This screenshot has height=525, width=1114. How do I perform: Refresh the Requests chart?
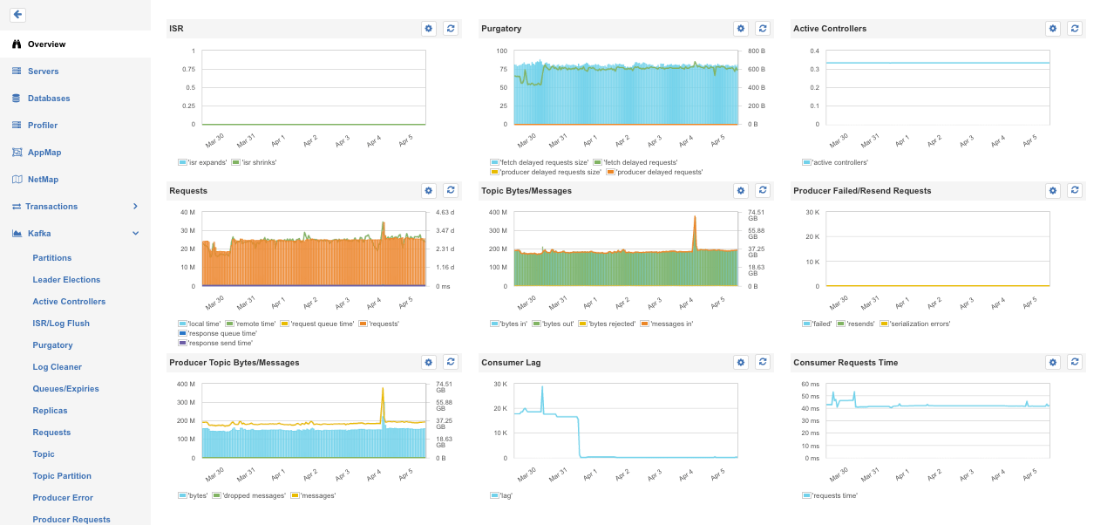click(451, 190)
